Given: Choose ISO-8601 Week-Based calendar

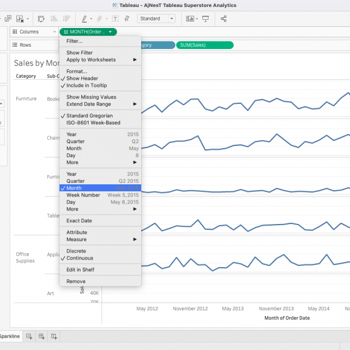Looking at the screenshot, I should click(x=93, y=123).
